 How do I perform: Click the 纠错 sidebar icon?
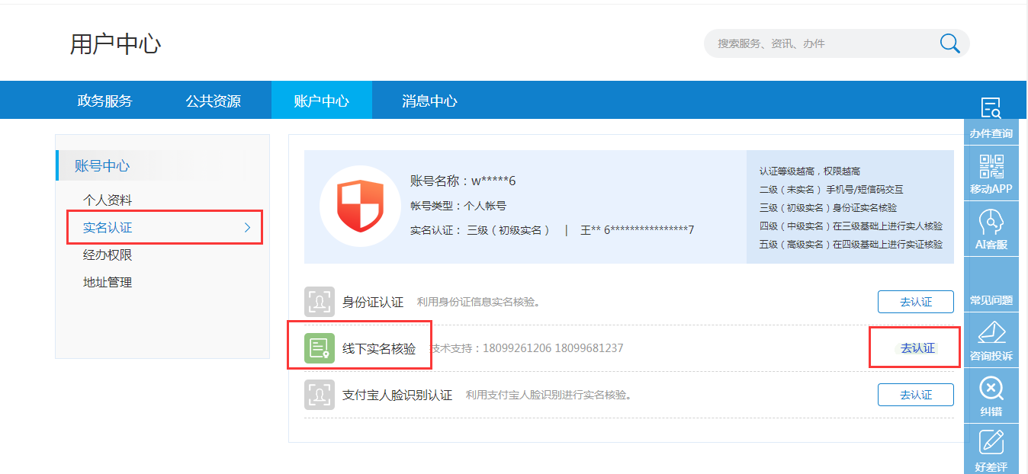coord(991,390)
